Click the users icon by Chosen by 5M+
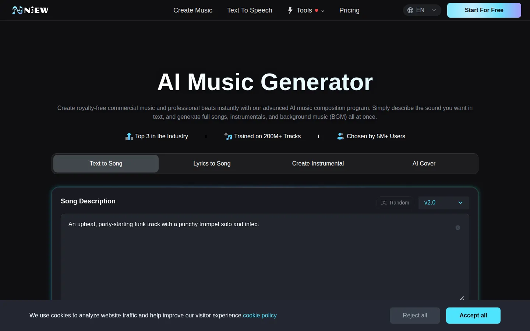This screenshot has width=530, height=331. [340, 136]
